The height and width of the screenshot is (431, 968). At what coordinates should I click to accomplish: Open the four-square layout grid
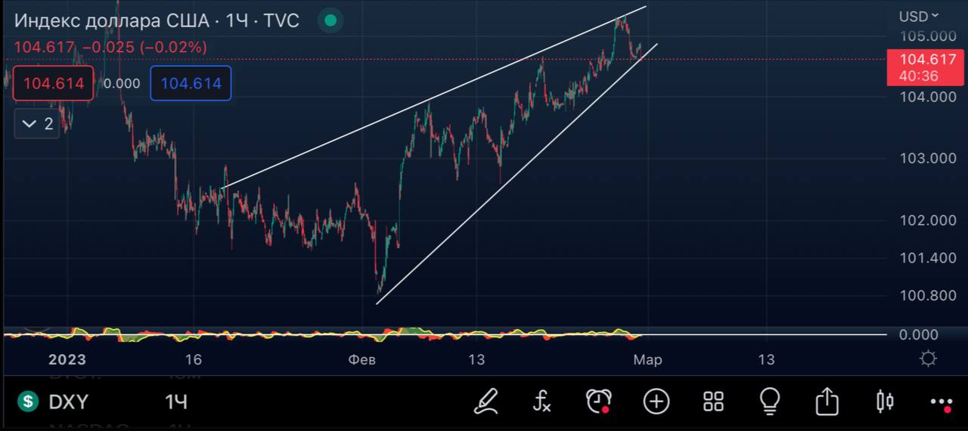(713, 401)
